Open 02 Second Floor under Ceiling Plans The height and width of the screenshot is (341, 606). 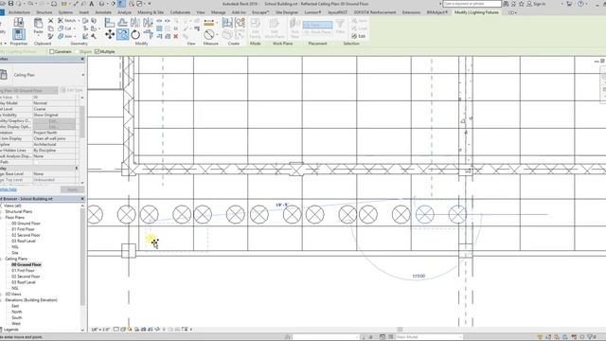26,277
